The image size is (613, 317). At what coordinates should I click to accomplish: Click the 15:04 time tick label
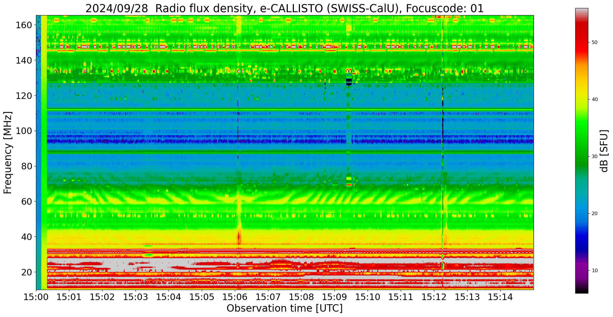169,297
